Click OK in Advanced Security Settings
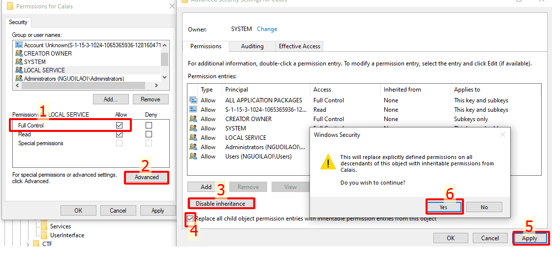 pos(451,238)
